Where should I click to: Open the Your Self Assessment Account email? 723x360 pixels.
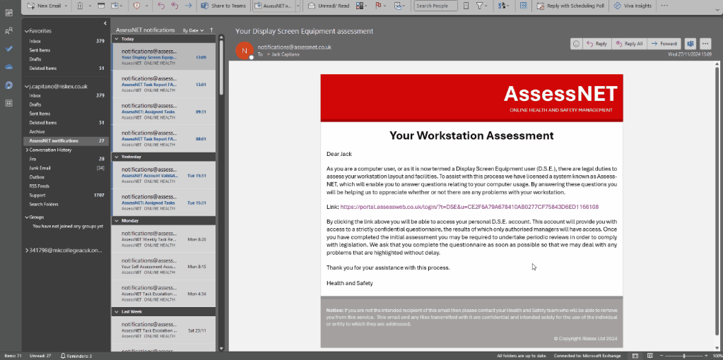click(x=164, y=266)
